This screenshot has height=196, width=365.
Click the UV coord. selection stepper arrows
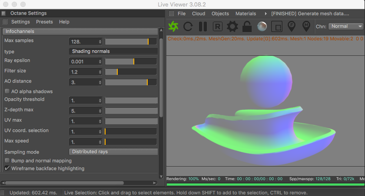click(100, 132)
